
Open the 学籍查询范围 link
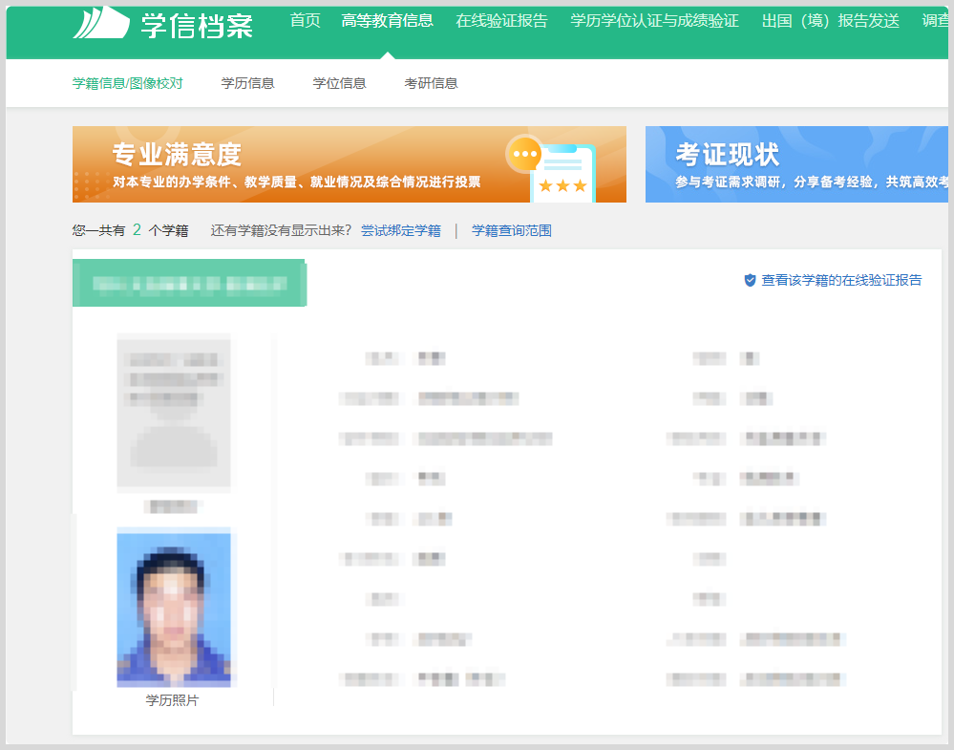pyautogui.click(x=512, y=230)
